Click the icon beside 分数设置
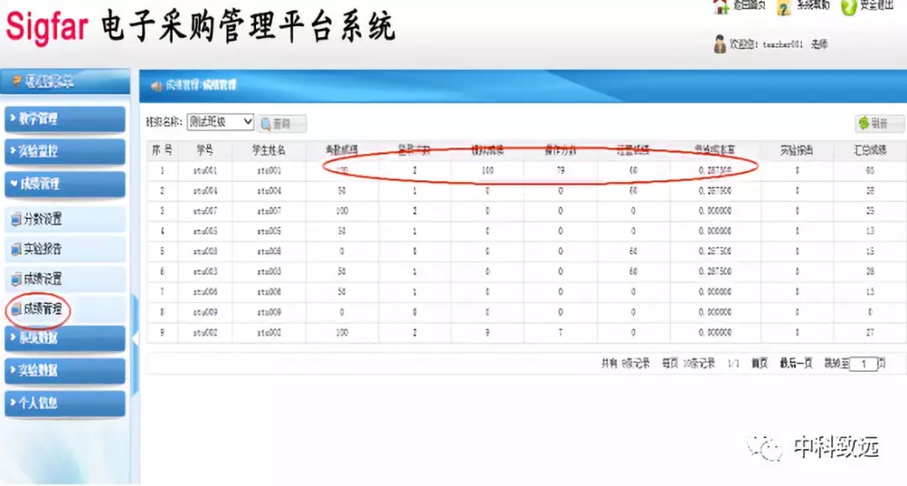The image size is (907, 486). [15, 220]
